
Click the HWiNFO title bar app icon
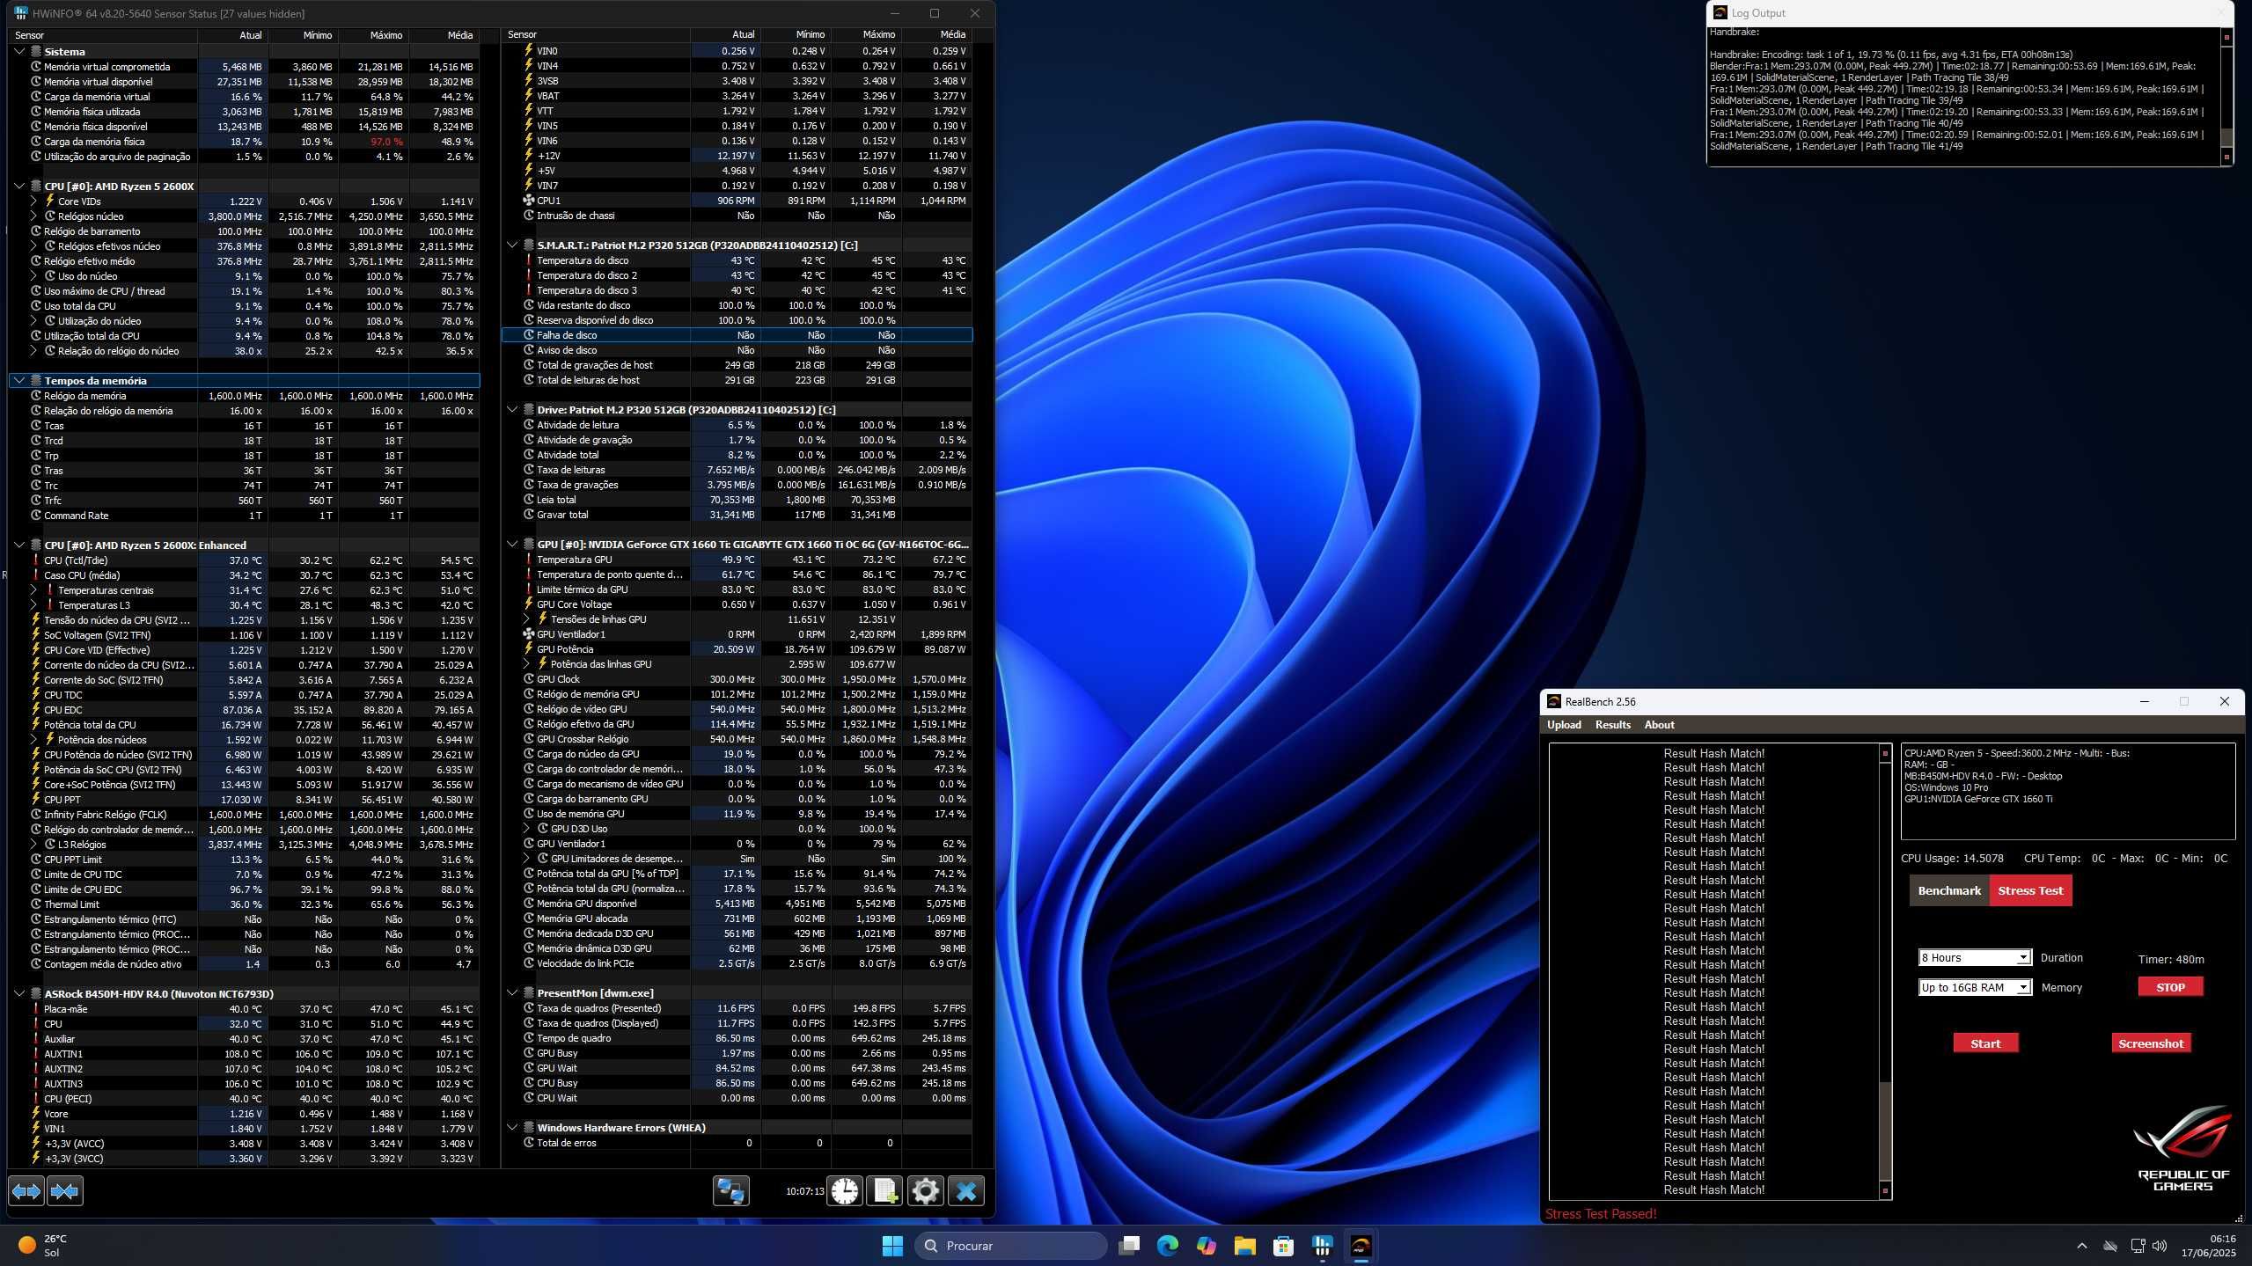tap(21, 13)
